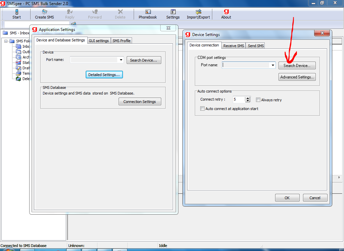The height and width of the screenshot is (251, 344).
Task: Click the Start phone icon in toolbar
Action: tap(17, 12)
